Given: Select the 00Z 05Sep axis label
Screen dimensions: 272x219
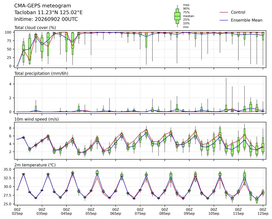Looking at the screenshot, I should tap(91, 212).
